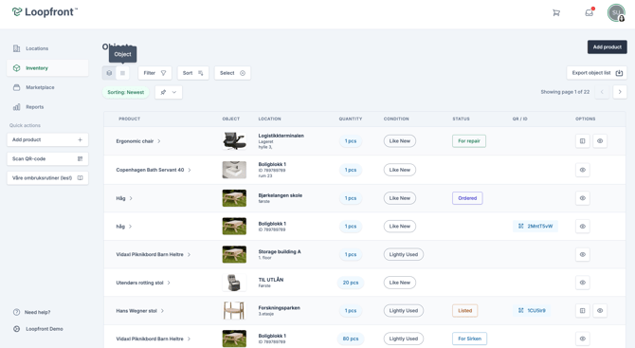Toggle eye icon for Copenhagen Bath Servant row

[582, 170]
